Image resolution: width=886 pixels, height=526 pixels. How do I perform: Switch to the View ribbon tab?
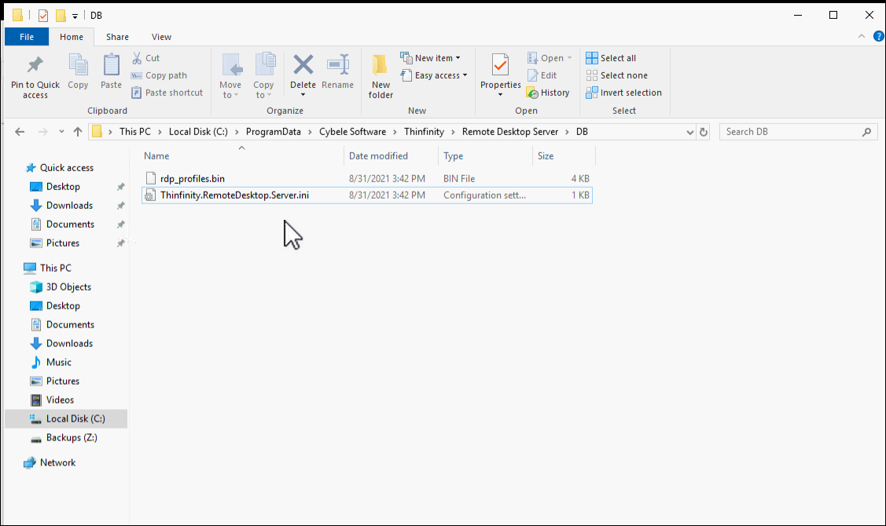tap(161, 36)
